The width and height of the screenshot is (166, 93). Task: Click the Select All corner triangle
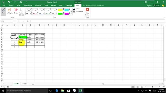click(2, 25)
